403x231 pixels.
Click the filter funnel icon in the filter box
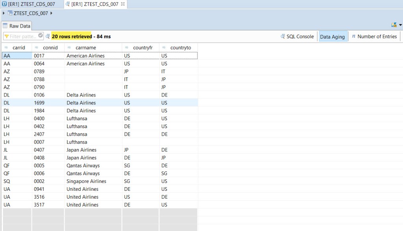7,36
